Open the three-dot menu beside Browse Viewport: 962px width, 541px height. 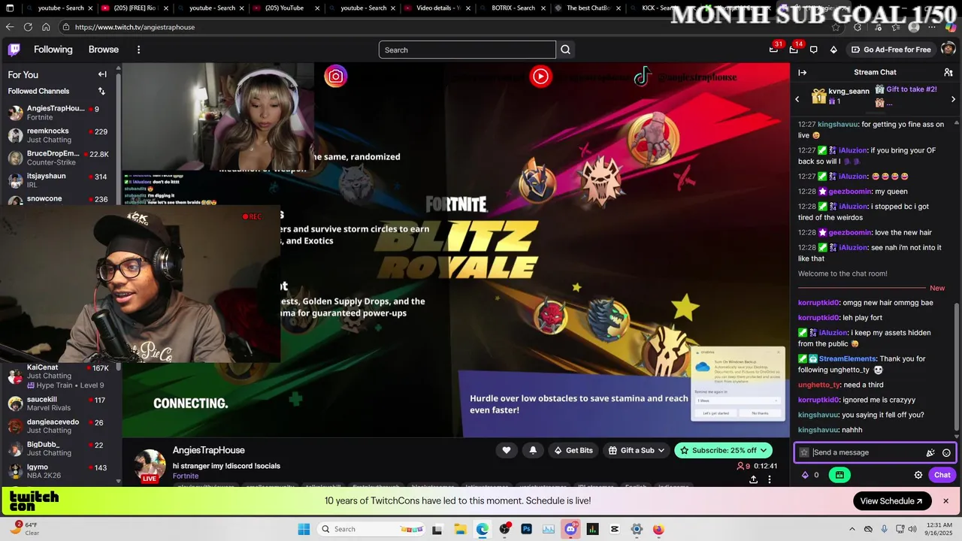[138, 50]
